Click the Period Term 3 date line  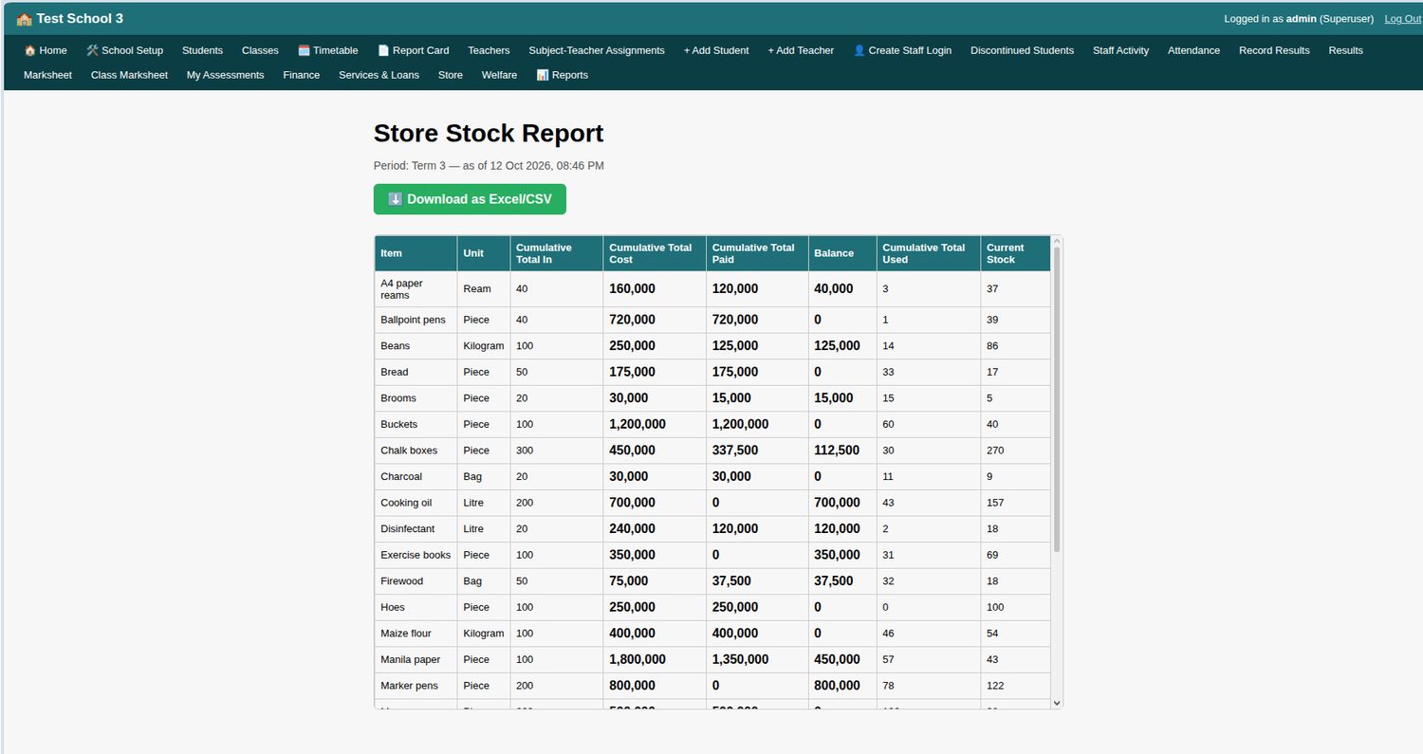pos(489,165)
